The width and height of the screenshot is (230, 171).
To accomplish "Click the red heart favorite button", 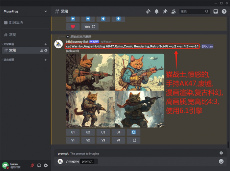I will [x=73, y=27].
